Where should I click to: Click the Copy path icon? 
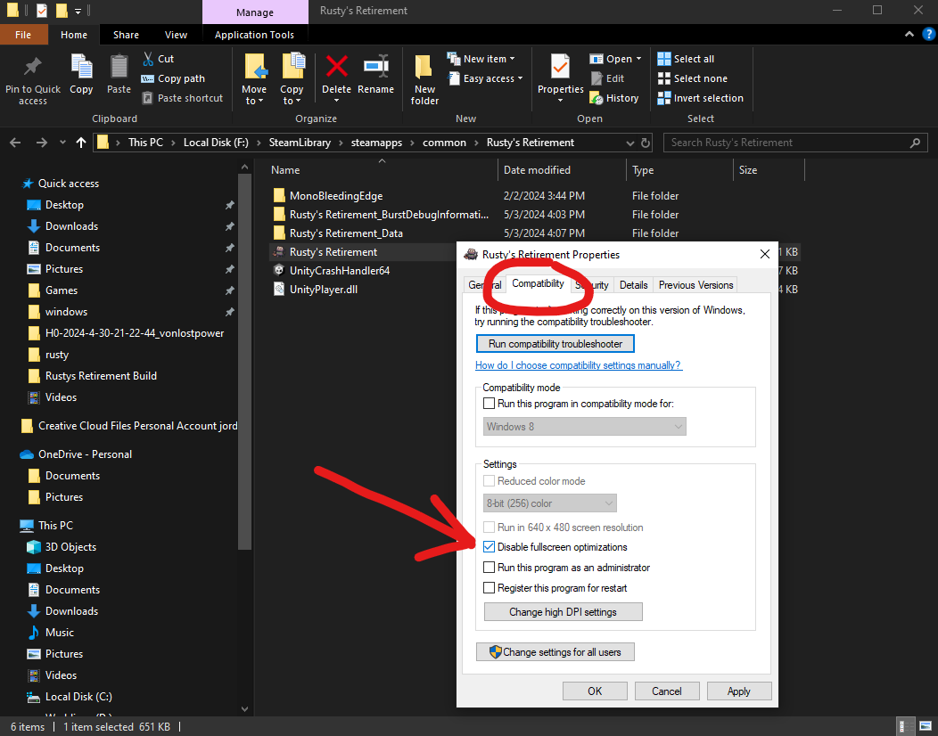click(147, 79)
